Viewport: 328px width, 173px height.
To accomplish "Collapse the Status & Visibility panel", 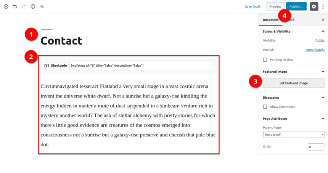I will tap(323, 31).
